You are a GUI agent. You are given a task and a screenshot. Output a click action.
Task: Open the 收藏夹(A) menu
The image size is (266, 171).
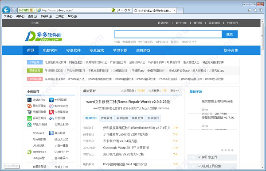46,16
